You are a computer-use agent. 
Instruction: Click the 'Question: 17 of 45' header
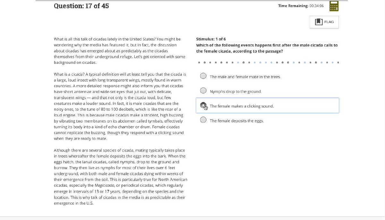pos(82,6)
